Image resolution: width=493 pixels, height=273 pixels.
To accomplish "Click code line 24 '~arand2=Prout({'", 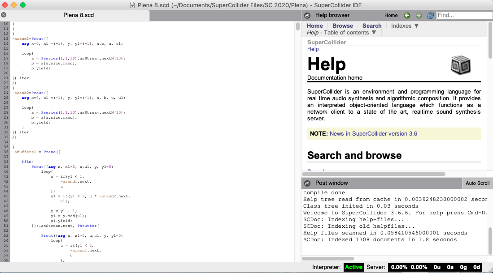I will point(30,93).
